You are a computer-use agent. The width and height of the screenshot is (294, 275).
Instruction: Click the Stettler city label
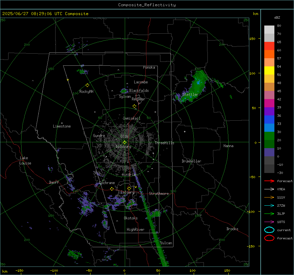190,95
